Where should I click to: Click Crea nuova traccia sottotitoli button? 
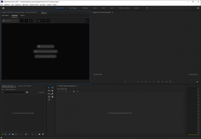click(46, 51)
